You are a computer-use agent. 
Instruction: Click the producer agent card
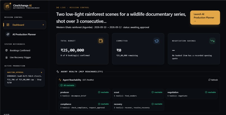(x=85, y=94)
